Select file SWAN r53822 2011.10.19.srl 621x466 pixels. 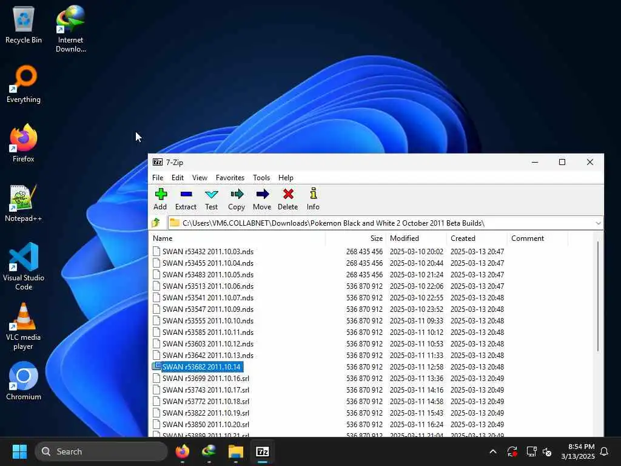(x=206, y=413)
